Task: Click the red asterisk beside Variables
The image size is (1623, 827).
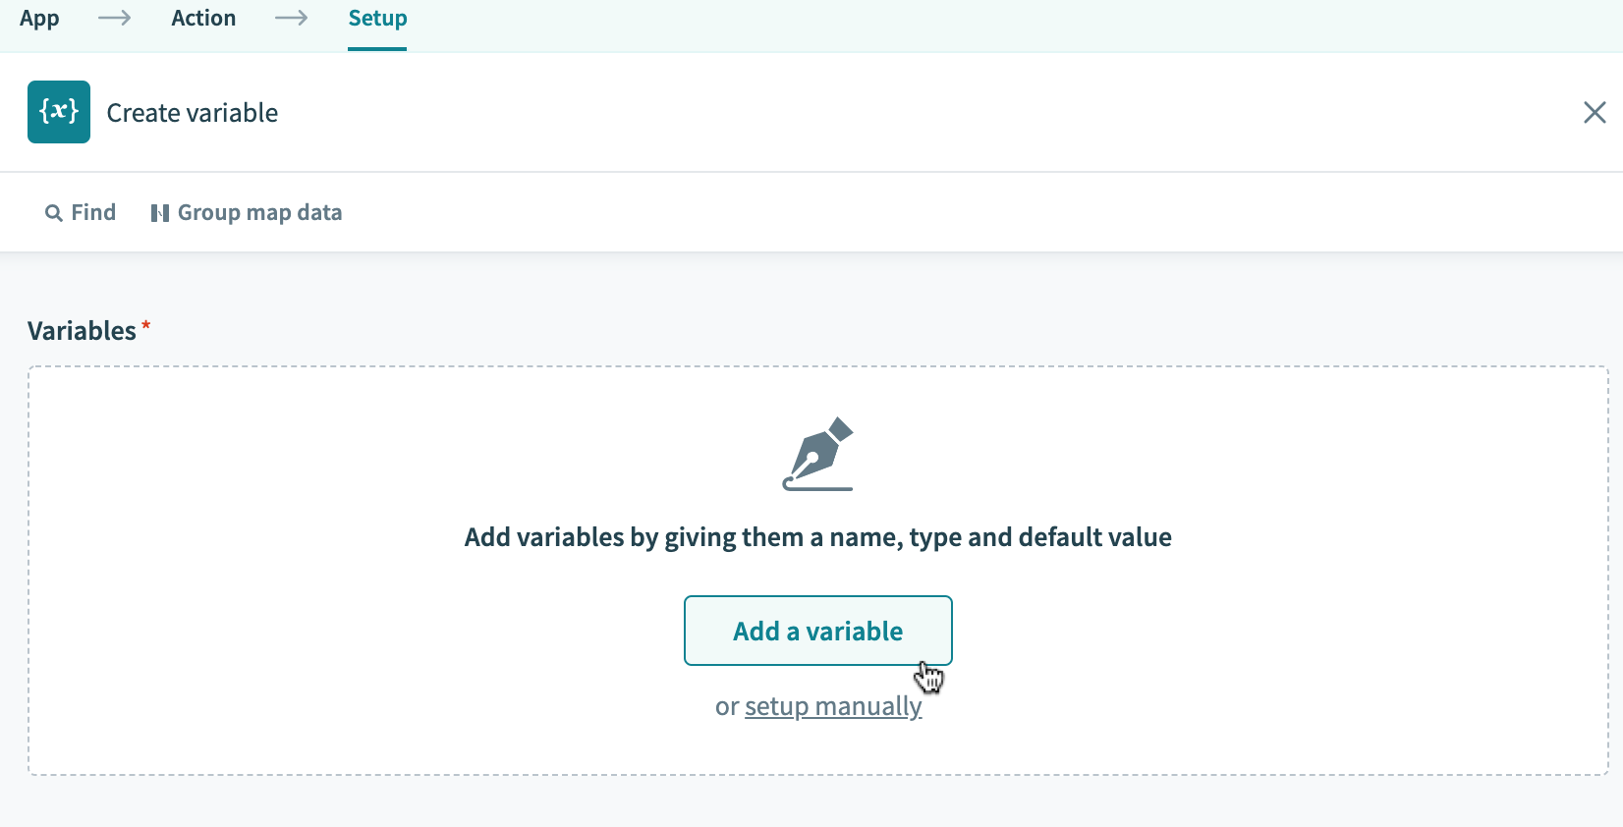Action: coord(144,325)
